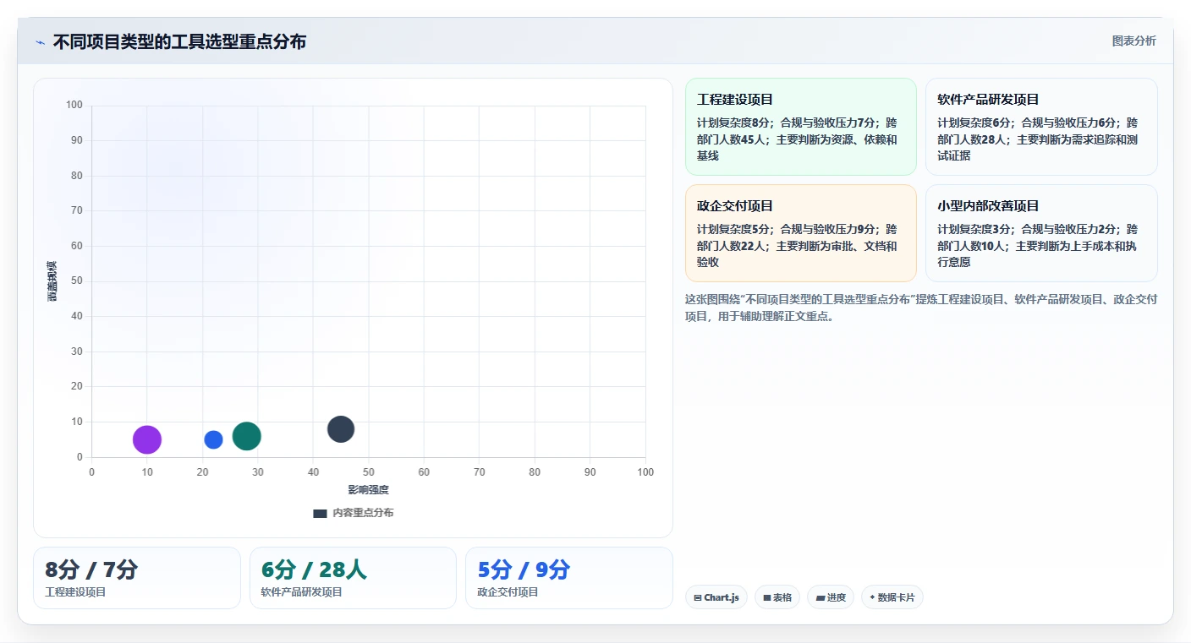Click the 8分 / 7分 stat card

click(x=137, y=578)
